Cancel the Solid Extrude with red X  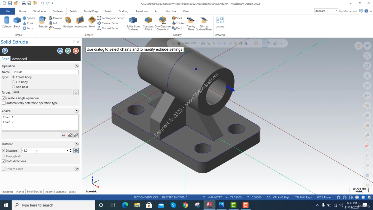click(x=76, y=51)
